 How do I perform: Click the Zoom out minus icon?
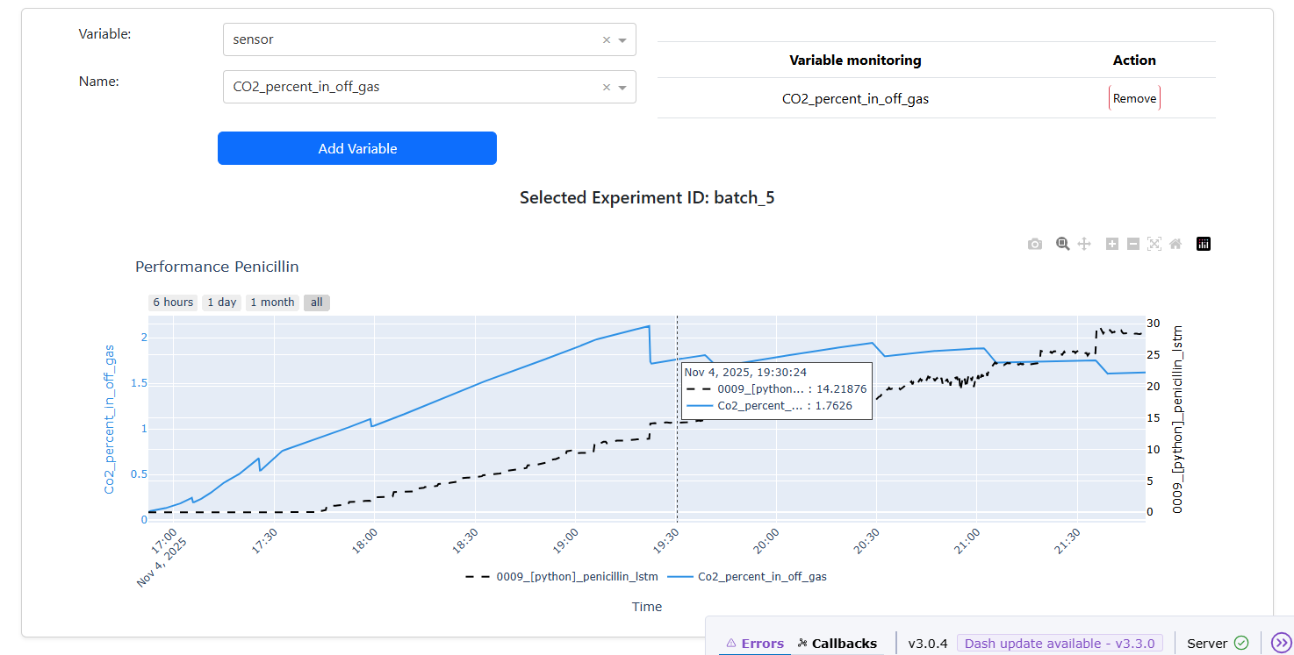(x=1132, y=244)
